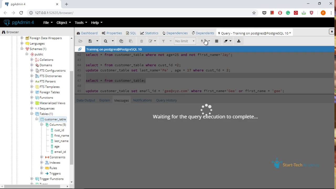Open the Query History tab
This screenshot has height=189, width=336.
coord(166,100)
